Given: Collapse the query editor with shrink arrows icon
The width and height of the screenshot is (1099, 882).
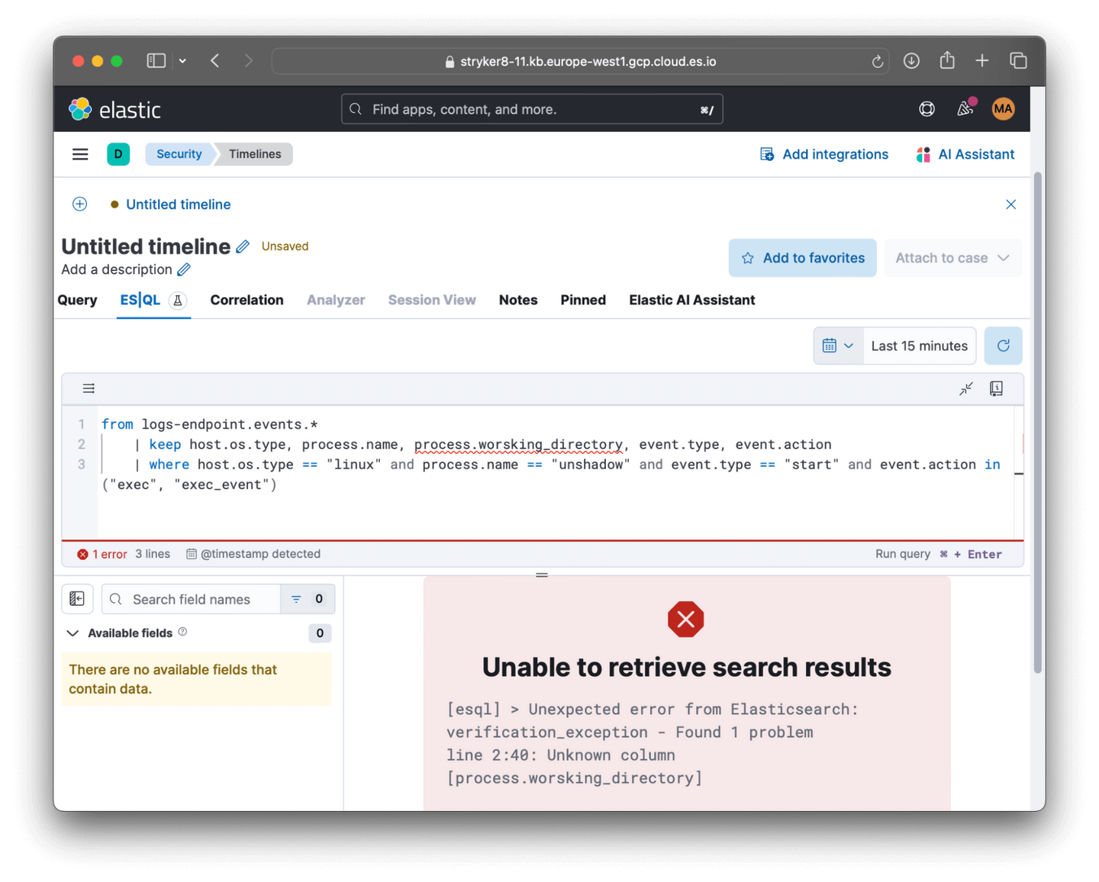Looking at the screenshot, I should pos(965,388).
